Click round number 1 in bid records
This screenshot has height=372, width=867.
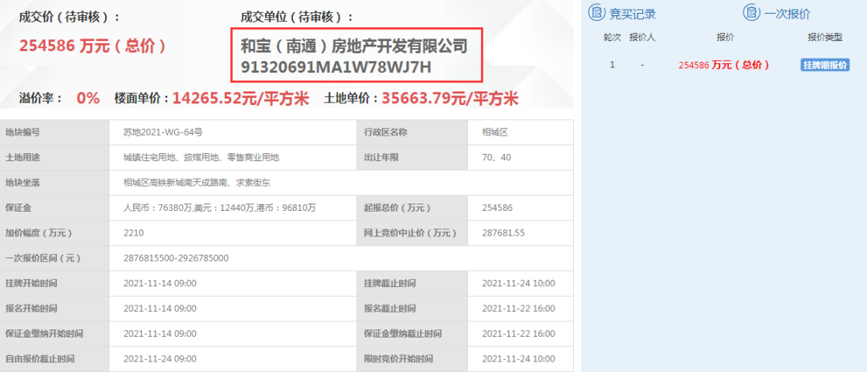[612, 65]
